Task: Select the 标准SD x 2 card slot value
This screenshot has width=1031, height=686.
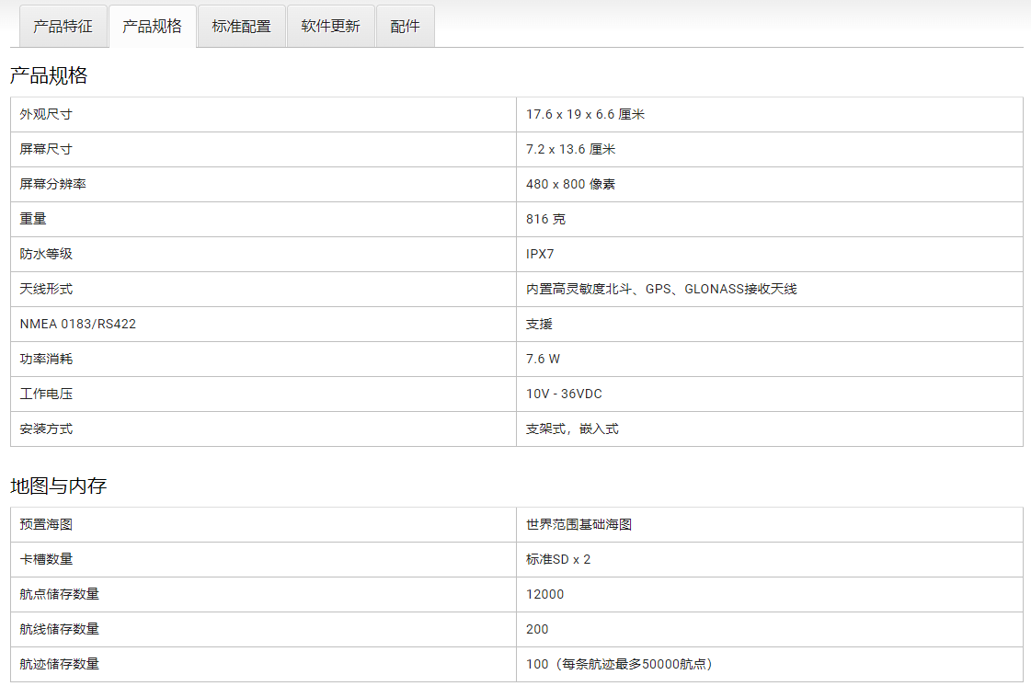Action: click(x=558, y=560)
